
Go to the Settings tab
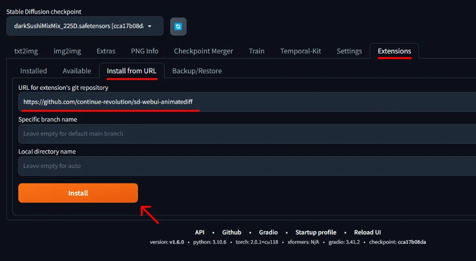coord(349,51)
